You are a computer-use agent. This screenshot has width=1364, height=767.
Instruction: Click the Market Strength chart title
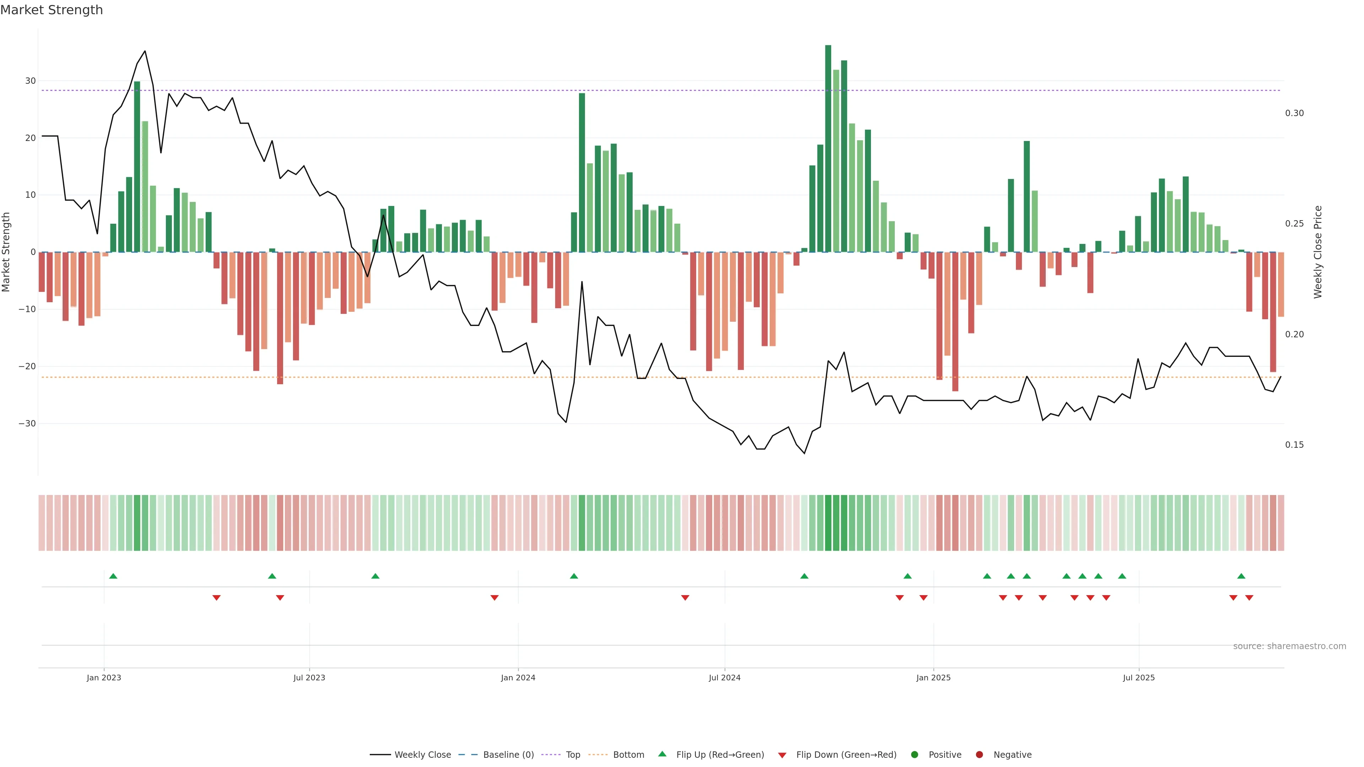tap(52, 10)
